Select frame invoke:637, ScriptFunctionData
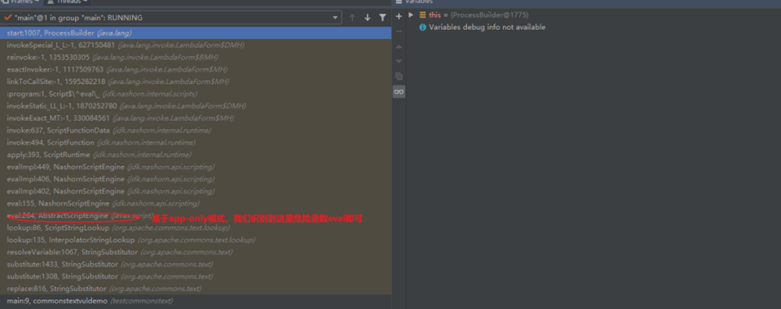Image resolution: width=781 pixels, height=309 pixels. click(196, 130)
